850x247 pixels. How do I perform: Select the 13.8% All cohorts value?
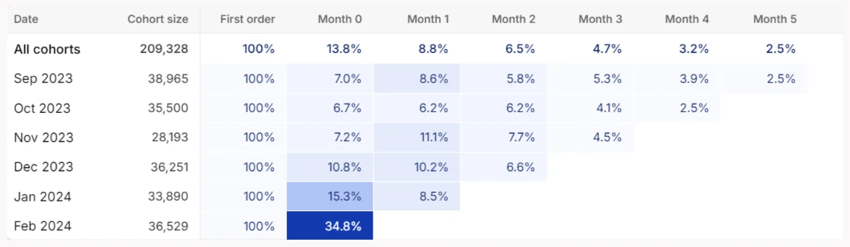tap(344, 49)
